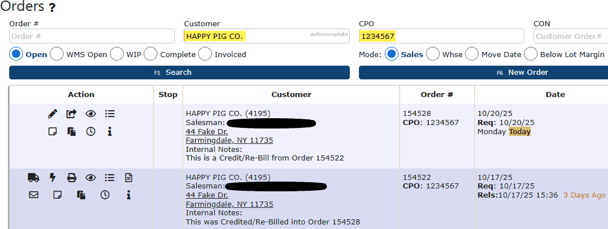Focus the Order # input field

[x=92, y=36]
